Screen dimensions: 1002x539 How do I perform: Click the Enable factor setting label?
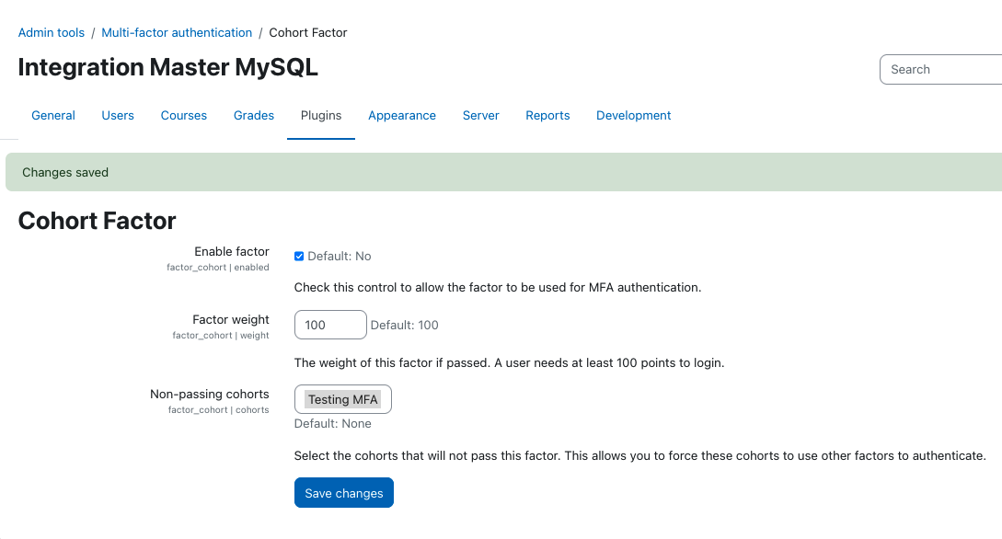point(231,252)
